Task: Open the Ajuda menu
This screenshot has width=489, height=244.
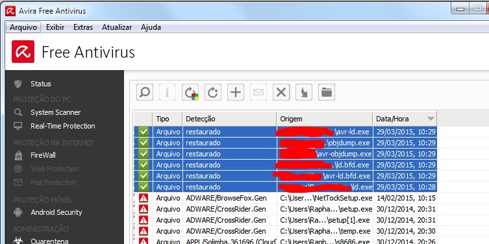Action: [x=151, y=27]
